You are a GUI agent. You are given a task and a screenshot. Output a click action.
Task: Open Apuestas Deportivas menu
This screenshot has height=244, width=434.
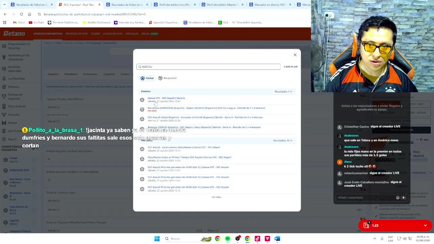(x=48, y=34)
